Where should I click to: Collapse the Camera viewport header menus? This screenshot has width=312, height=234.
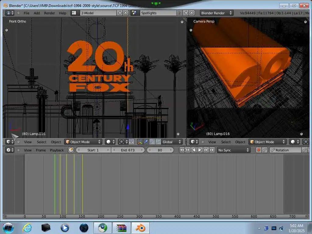click(x=203, y=142)
